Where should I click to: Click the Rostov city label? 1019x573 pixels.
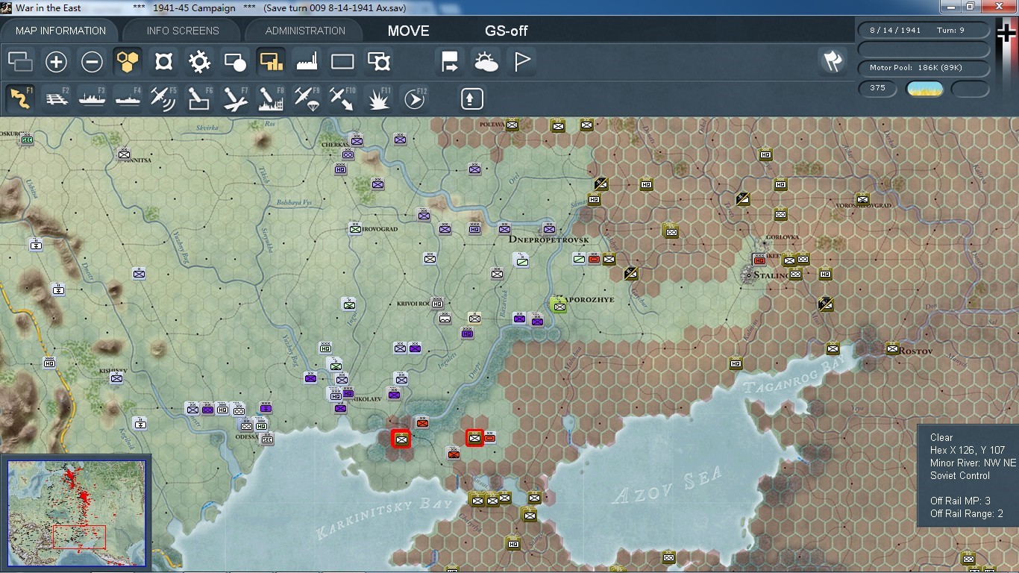click(916, 351)
